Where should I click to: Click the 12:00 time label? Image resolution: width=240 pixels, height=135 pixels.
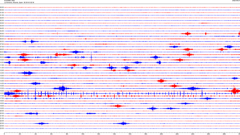2,70
